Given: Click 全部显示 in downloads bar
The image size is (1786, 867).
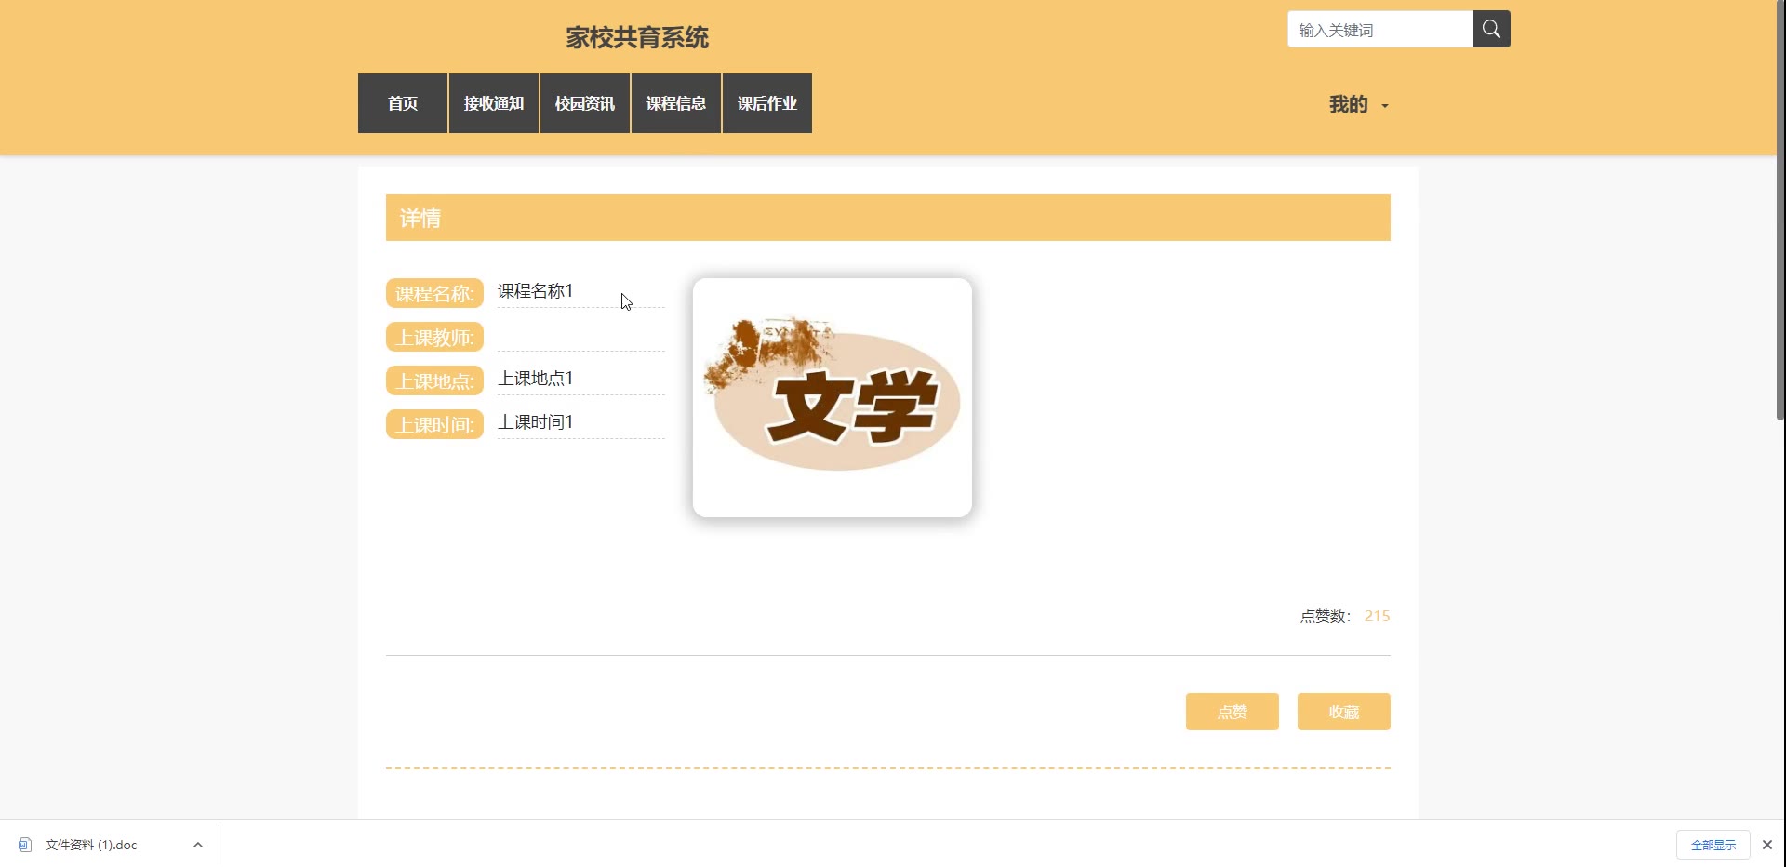Looking at the screenshot, I should [1713, 845].
